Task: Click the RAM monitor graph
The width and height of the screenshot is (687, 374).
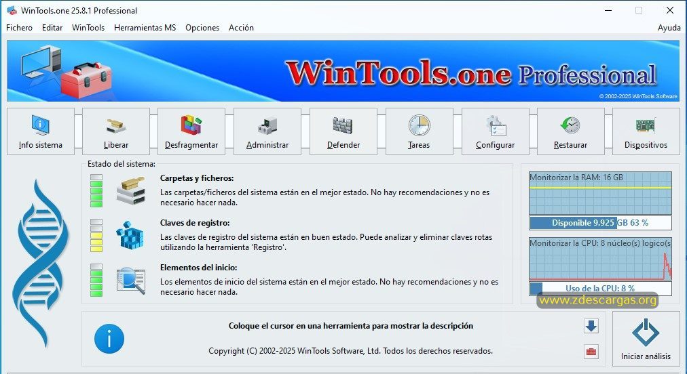Action: 600,193
